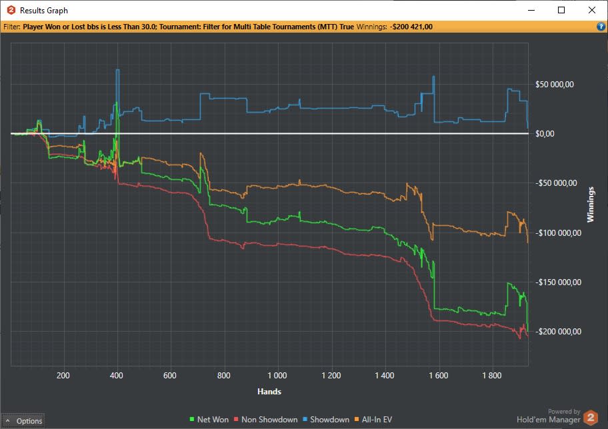The height and width of the screenshot is (429, 608).
Task: Click the red Non Showdown color square
Action: [236, 419]
